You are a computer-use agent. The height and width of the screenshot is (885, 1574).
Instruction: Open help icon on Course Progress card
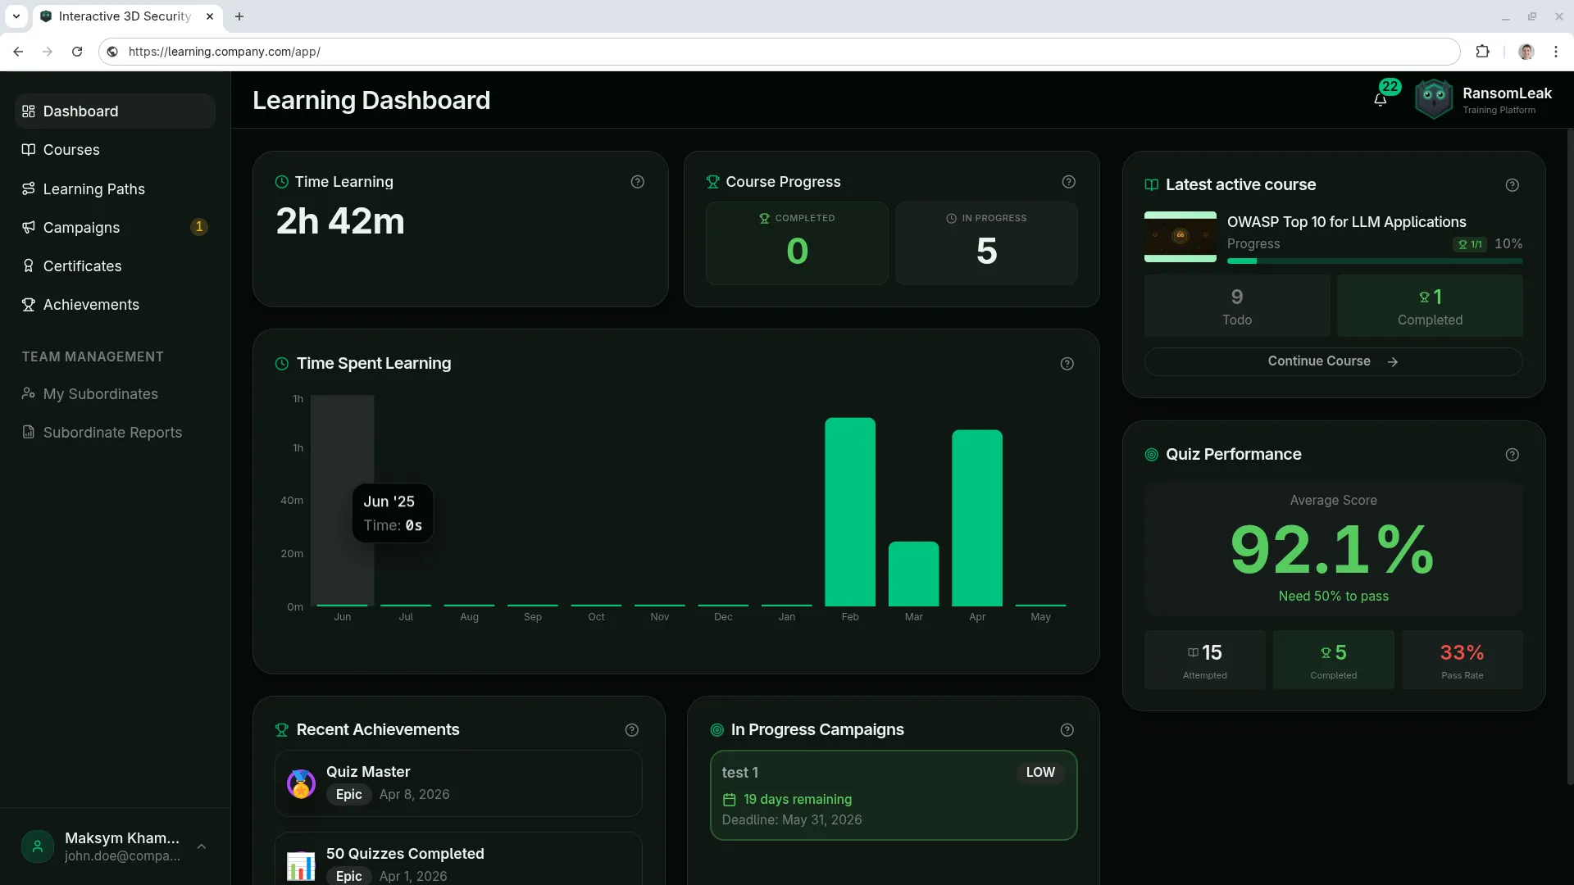(1069, 182)
